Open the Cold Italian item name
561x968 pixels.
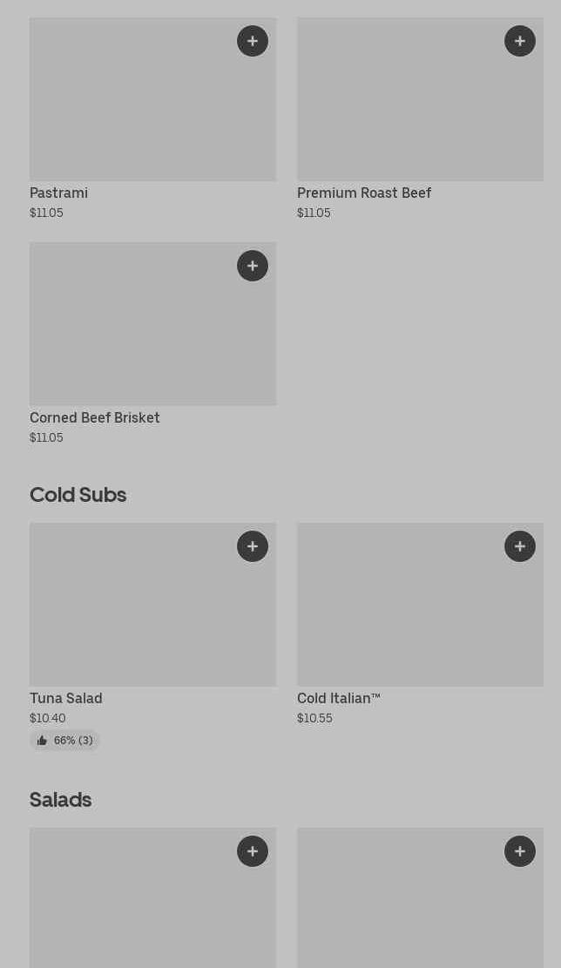click(x=338, y=698)
